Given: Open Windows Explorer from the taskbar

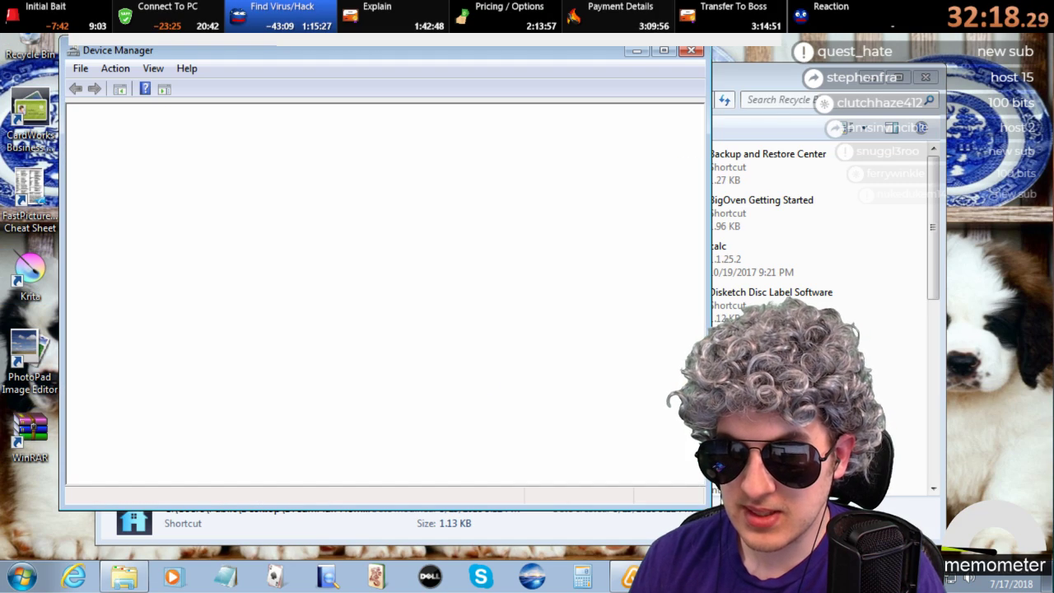Looking at the screenshot, I should pos(124,577).
